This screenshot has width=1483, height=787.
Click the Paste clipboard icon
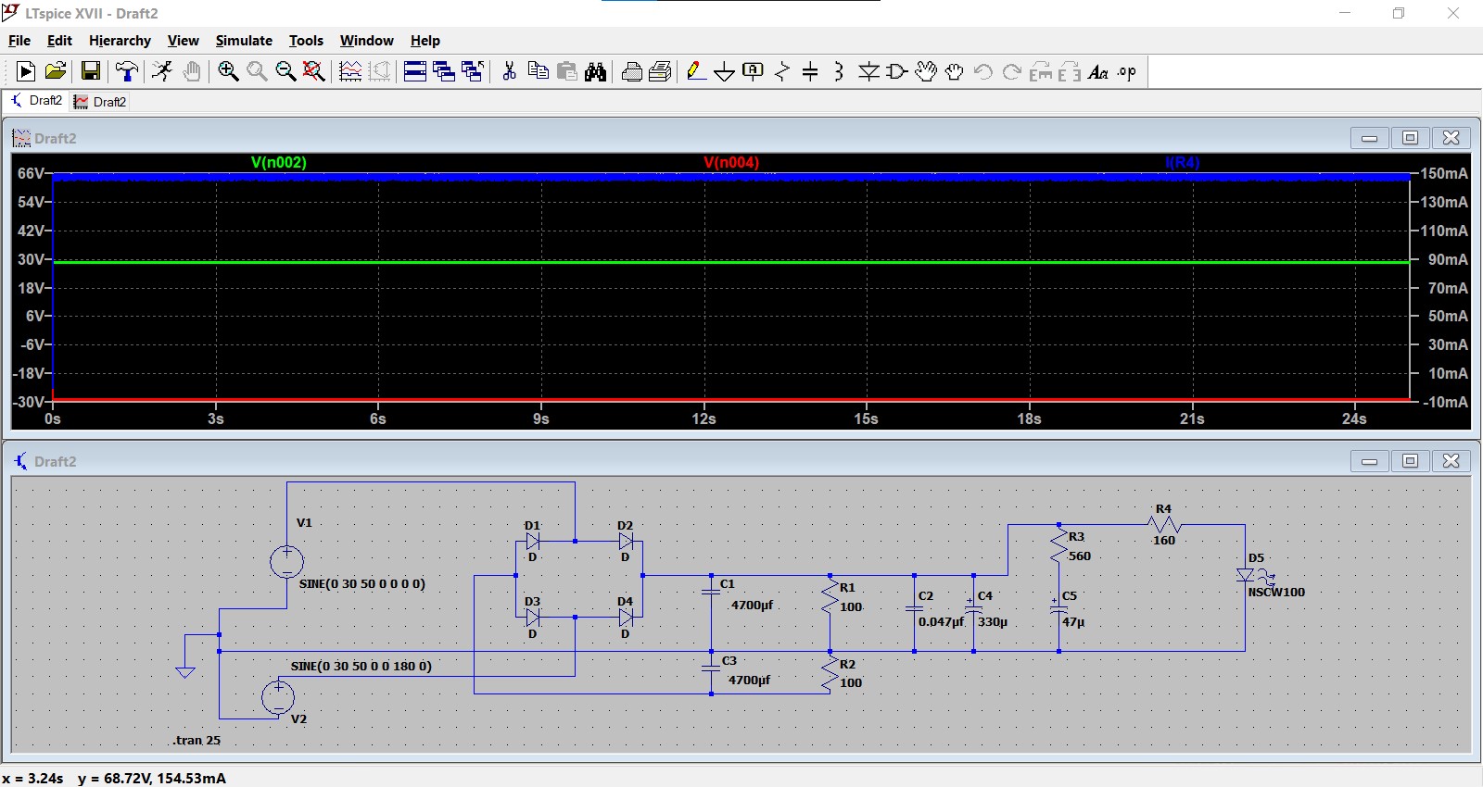567,71
